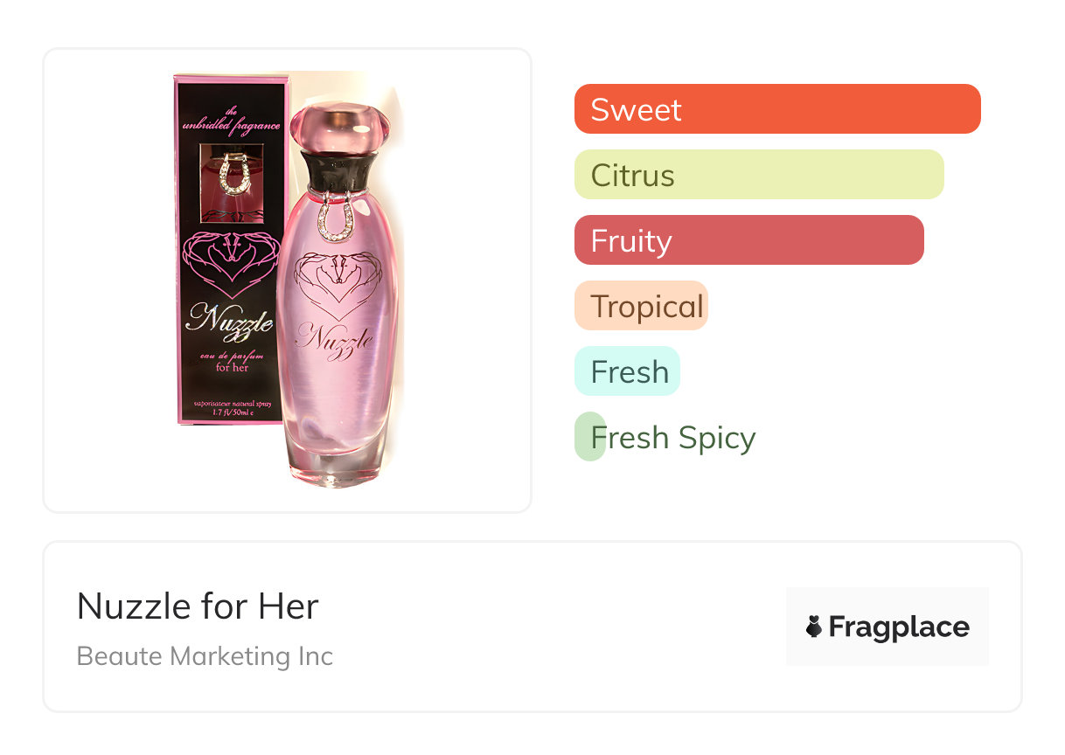The image size is (1065, 755).
Task: Open the Nuzzle for Her title
Action: coord(198,606)
